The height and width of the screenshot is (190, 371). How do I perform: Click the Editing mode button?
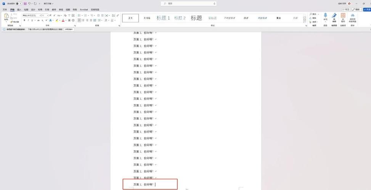(357, 9)
